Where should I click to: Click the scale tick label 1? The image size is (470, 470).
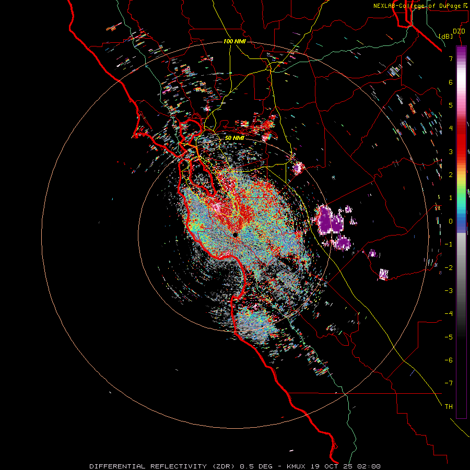[451, 197]
